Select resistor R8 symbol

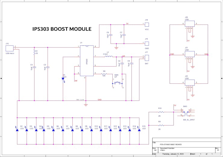tap(104, 74)
